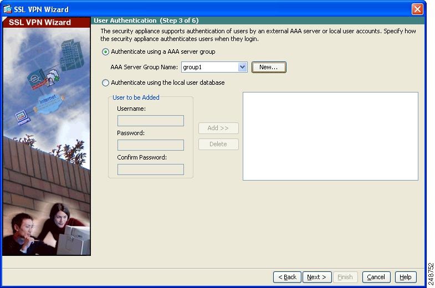Click the Password input field
Viewport: 435px width, 288px height.
coord(151,145)
